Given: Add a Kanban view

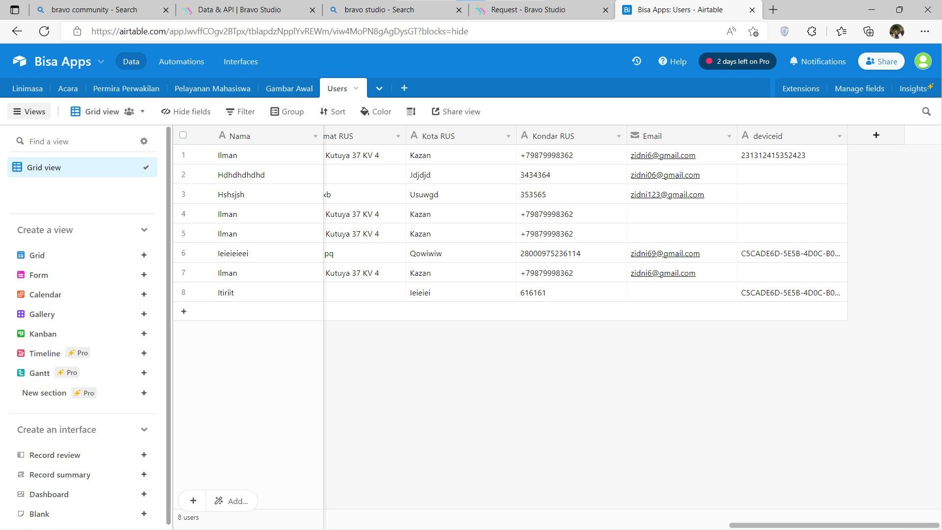Looking at the screenshot, I should (144, 334).
